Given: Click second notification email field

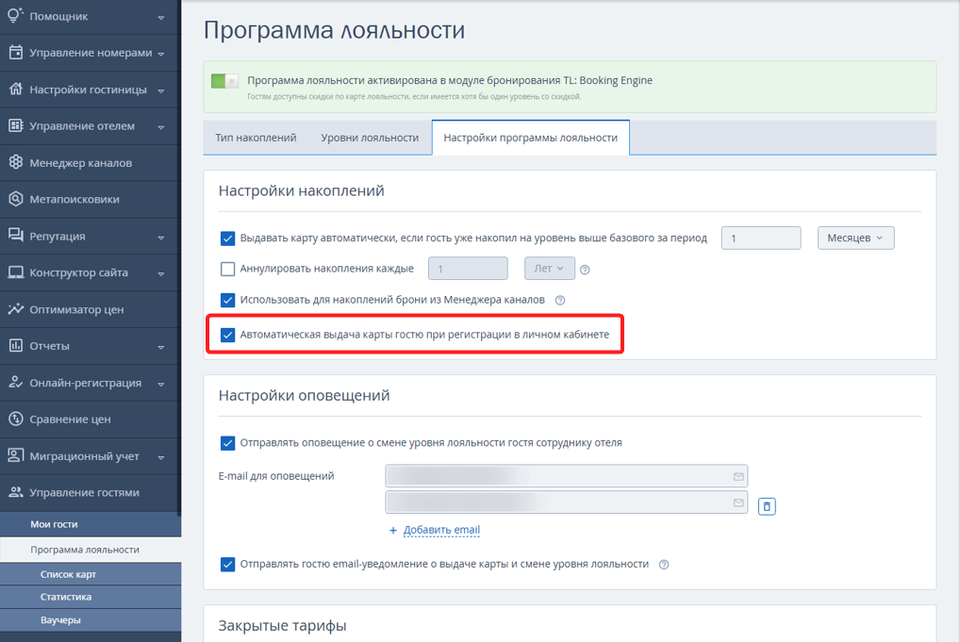Looking at the screenshot, I should (567, 502).
